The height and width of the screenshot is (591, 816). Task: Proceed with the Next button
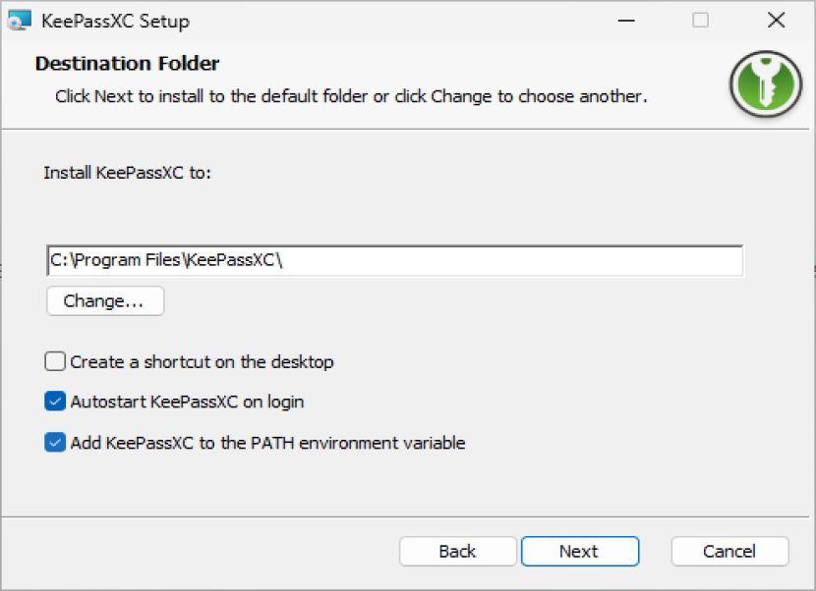[x=580, y=551]
